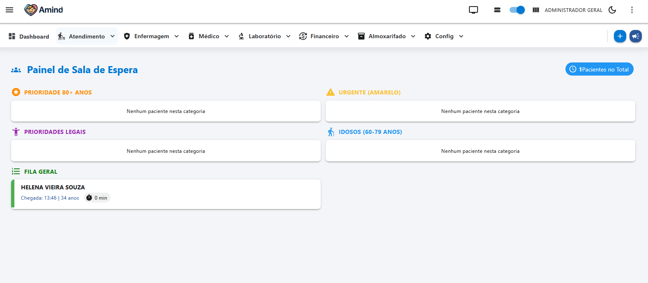Open the three-dot more options menu
The image size is (648, 283).
[x=632, y=10]
